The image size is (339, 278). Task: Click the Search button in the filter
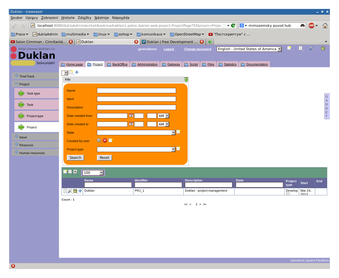tap(75, 158)
